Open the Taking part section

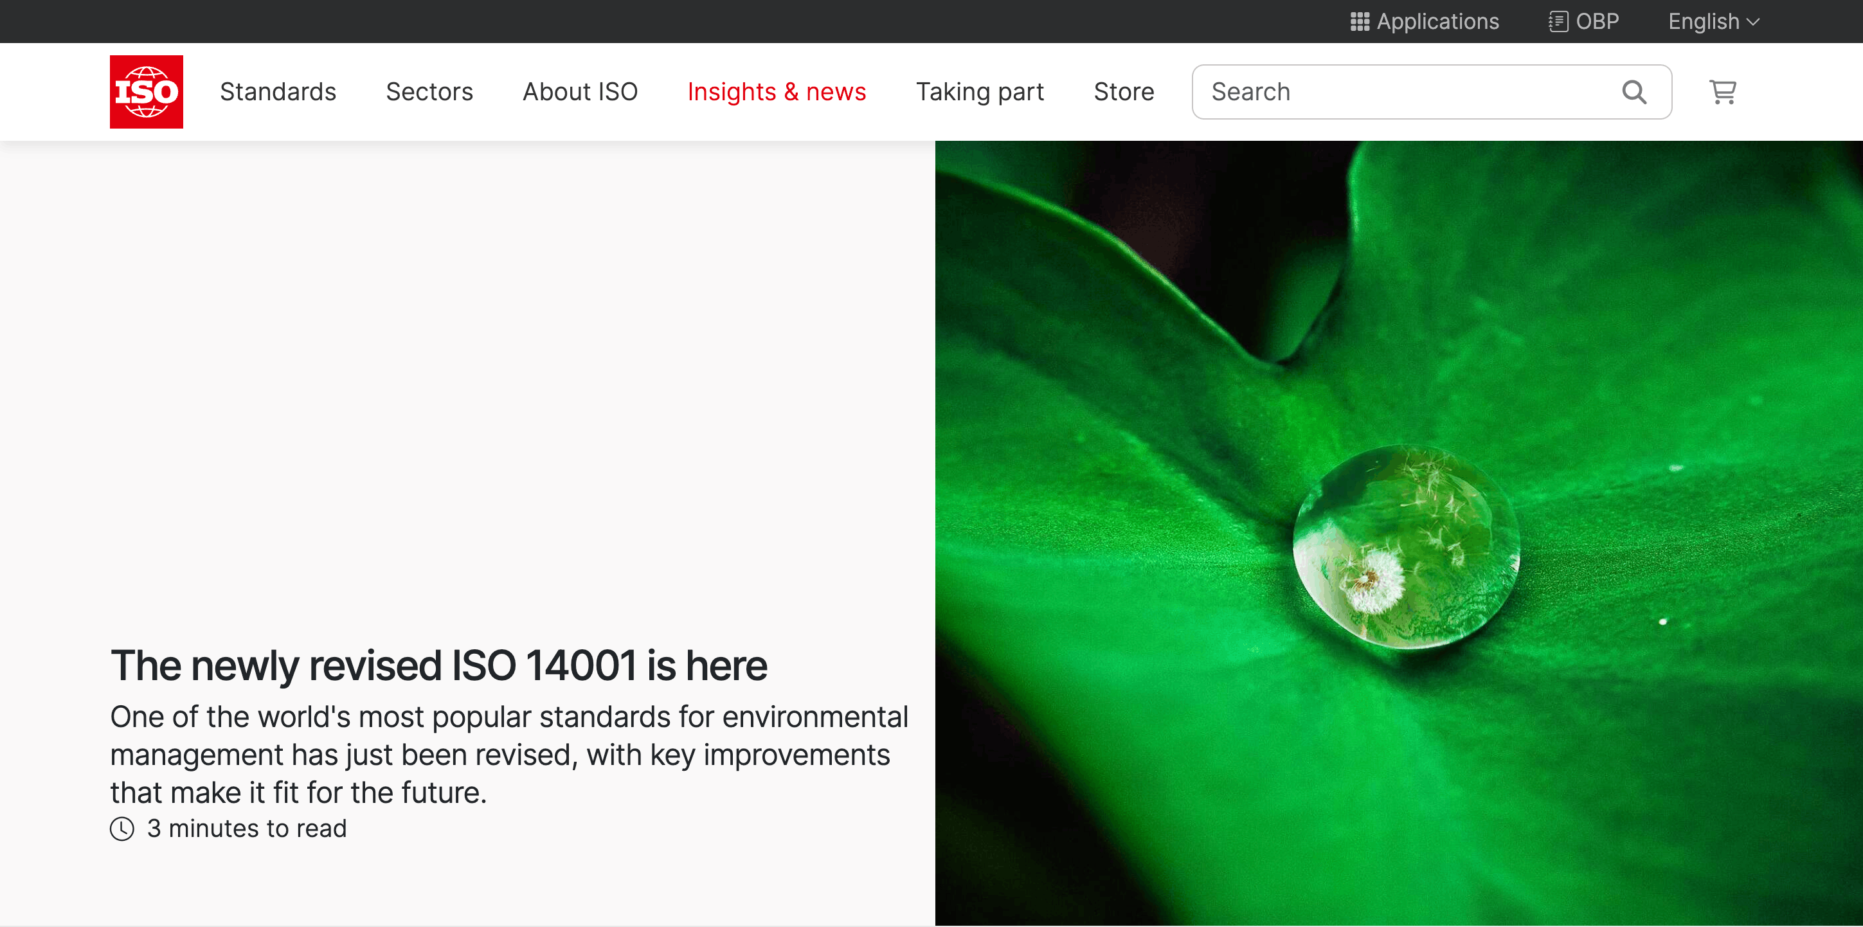pyautogui.click(x=980, y=92)
